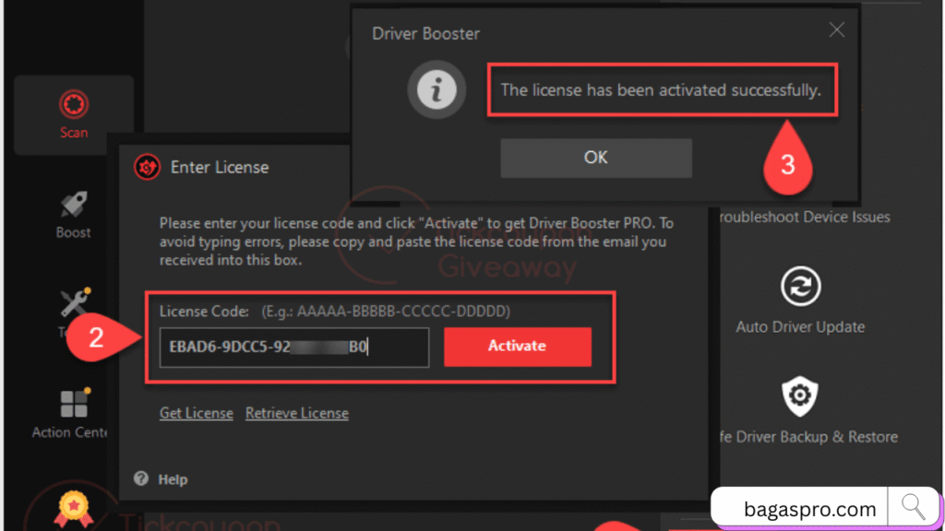
Task: Click the Enter License dialog icon
Action: point(147,167)
